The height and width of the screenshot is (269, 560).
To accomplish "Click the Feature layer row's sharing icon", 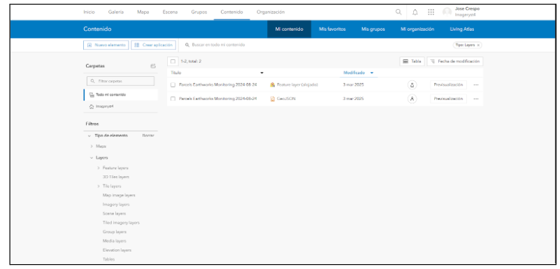I will click(x=412, y=85).
